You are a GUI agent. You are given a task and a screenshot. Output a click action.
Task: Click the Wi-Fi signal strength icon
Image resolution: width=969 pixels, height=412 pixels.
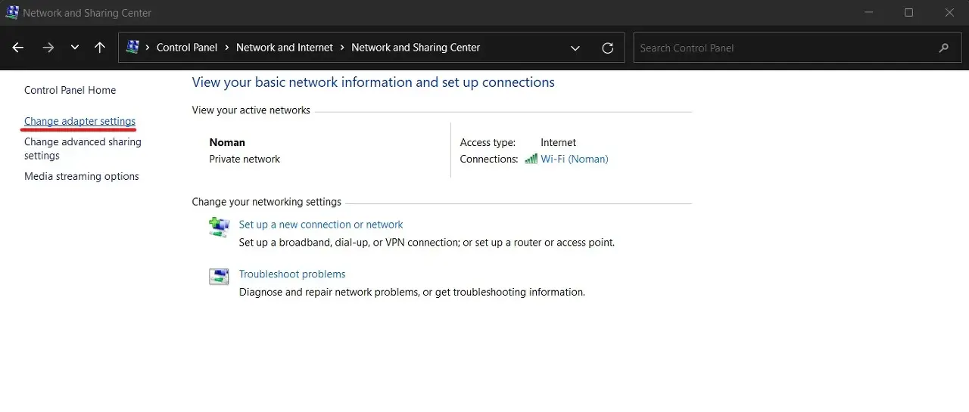[531, 160]
